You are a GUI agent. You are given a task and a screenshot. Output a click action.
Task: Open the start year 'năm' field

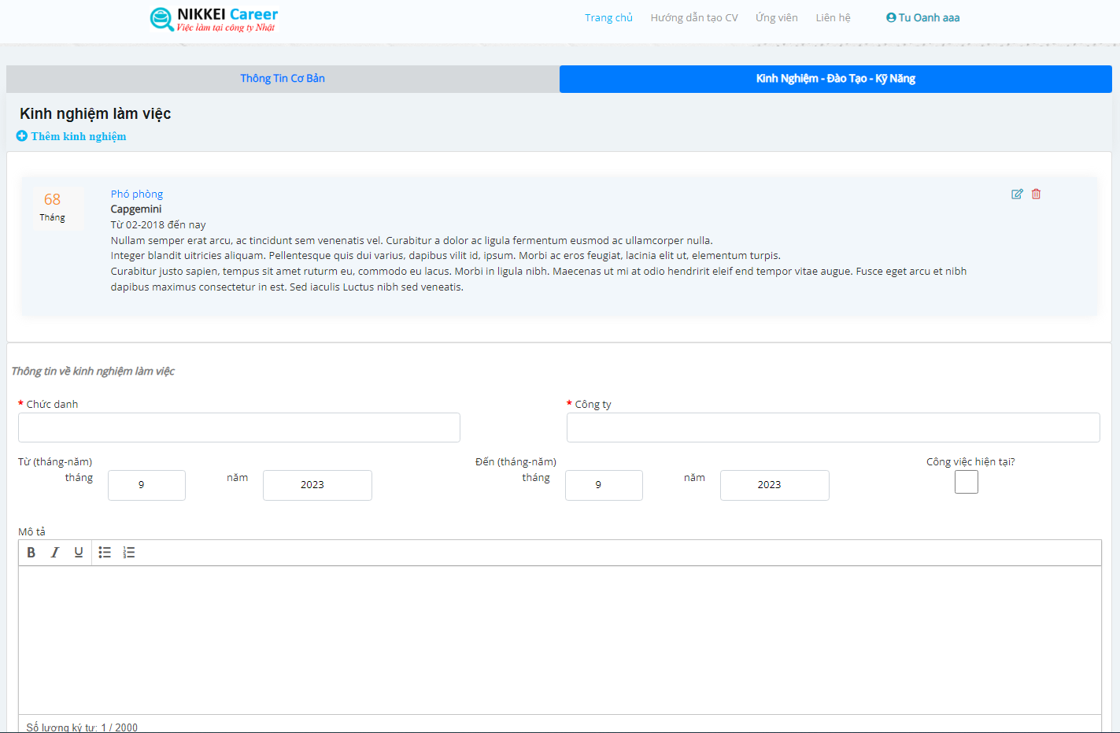click(x=317, y=485)
